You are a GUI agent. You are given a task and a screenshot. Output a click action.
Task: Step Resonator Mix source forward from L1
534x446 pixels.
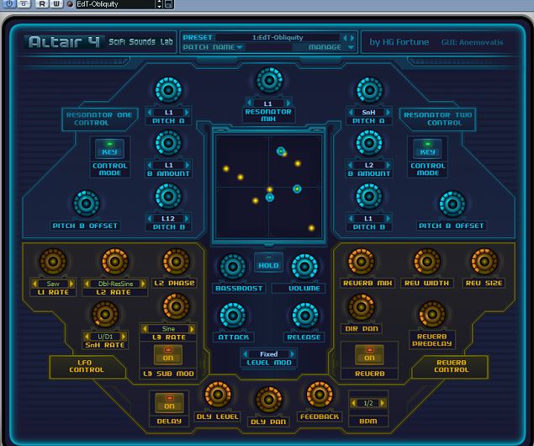pos(288,104)
